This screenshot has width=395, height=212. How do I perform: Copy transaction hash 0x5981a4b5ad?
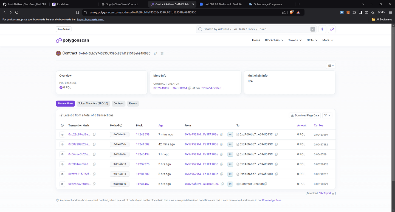[94, 164]
